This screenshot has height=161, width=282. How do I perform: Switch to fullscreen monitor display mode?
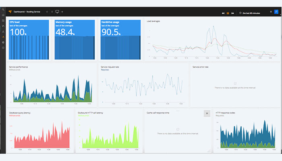coord(57,12)
